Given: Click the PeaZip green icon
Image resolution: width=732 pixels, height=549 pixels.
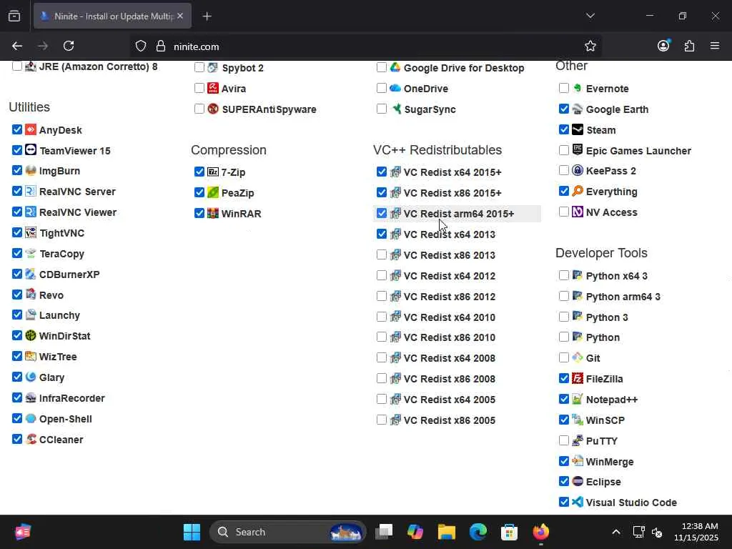Looking at the screenshot, I should [x=213, y=192].
